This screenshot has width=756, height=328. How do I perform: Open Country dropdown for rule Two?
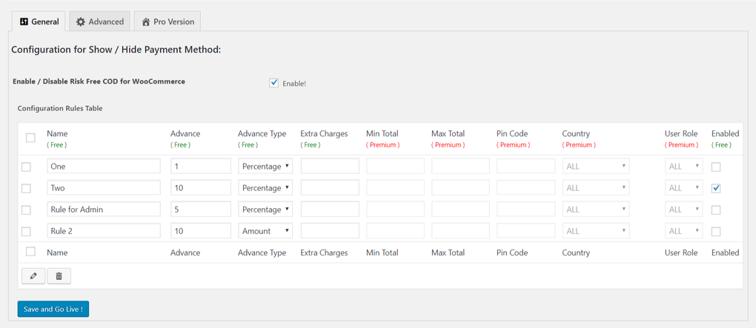click(596, 188)
